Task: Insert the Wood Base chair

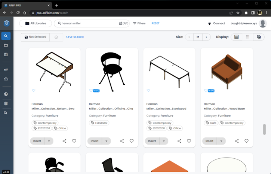Action: tap(209, 141)
